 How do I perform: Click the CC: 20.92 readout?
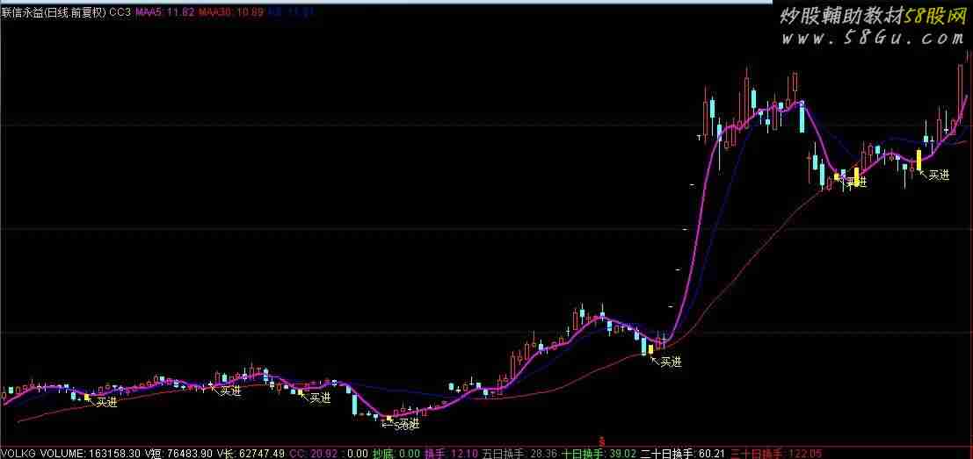tap(314, 454)
